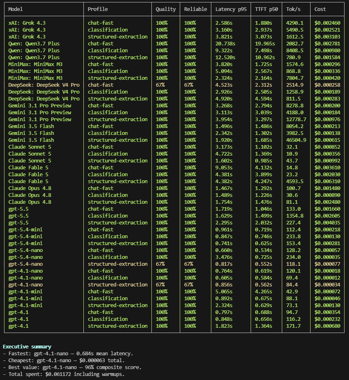Click "gpt-4.1-mini" in the classification row

click(x=26, y=298)
